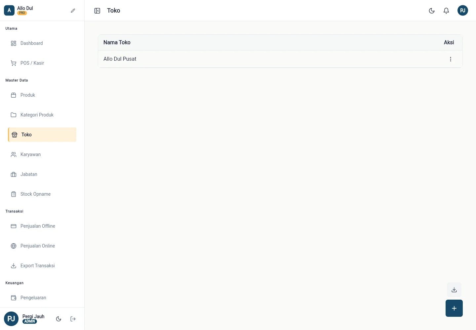Viewport: 476px width, 330px height.
Task: Click the Pergi Jauh user avatar in the sidebar
Action: (11, 319)
